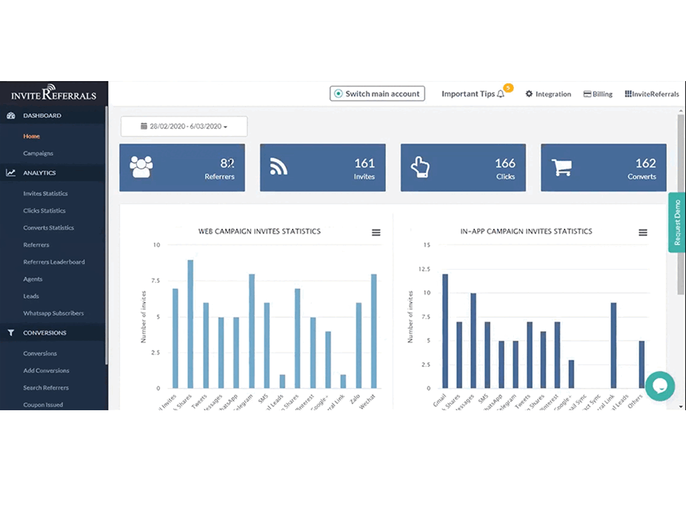Open the date range dropdown
This screenshot has height=505, width=686.
click(184, 127)
